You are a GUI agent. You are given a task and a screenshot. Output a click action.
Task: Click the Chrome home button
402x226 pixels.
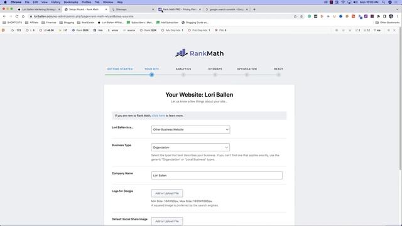point(23,16)
